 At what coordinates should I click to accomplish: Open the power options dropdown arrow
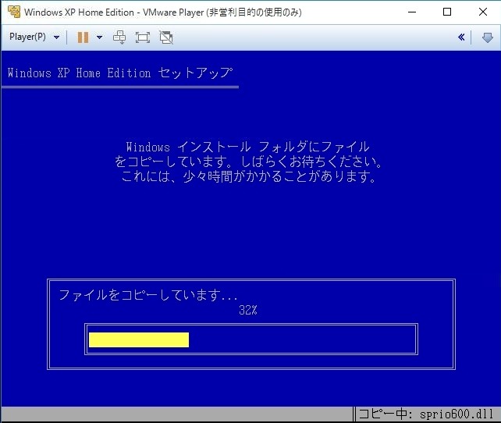tap(99, 37)
